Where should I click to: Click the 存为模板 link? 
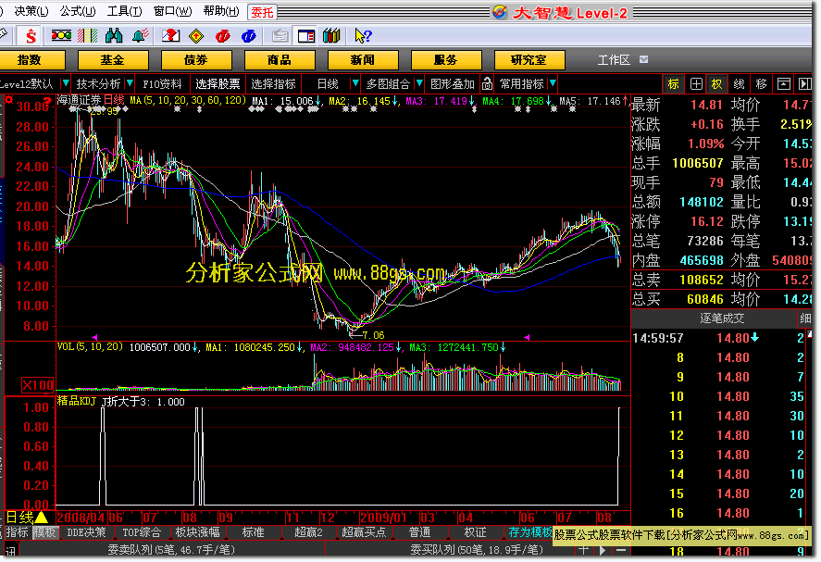529,532
